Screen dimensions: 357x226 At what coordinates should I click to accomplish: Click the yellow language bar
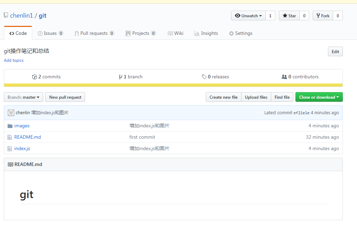(x=173, y=85)
